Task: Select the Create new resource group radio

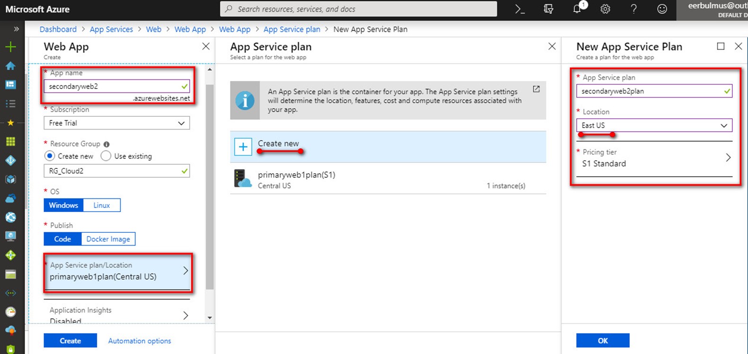Action: click(49, 156)
